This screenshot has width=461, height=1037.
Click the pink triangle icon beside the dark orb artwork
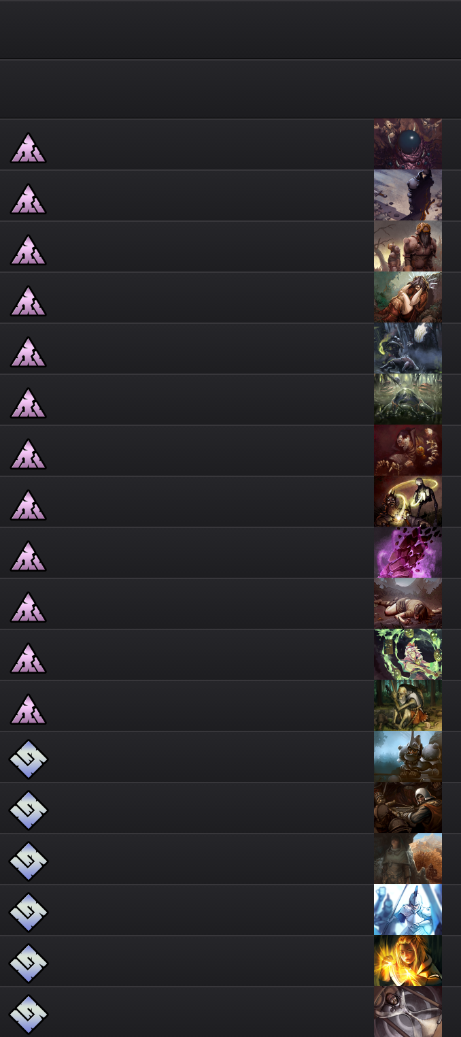pos(28,148)
